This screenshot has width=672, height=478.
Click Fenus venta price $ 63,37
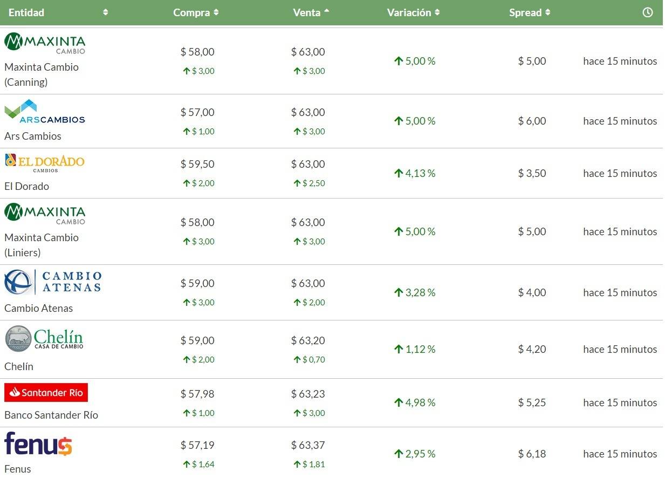[x=308, y=445]
